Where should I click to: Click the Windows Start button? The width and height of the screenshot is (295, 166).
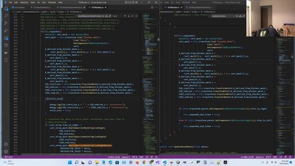(x=70, y=162)
